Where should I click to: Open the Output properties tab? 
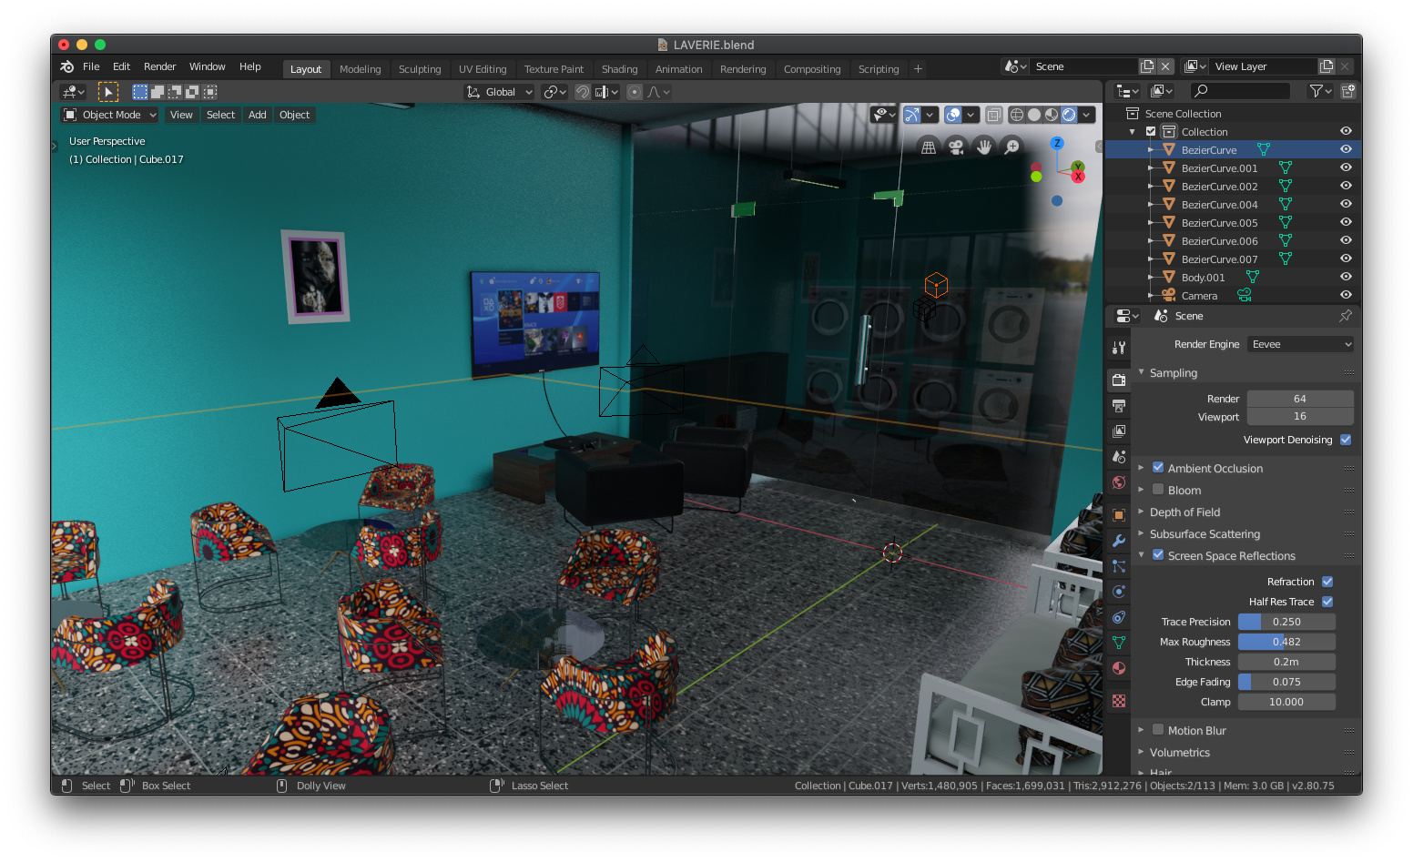pos(1119,405)
